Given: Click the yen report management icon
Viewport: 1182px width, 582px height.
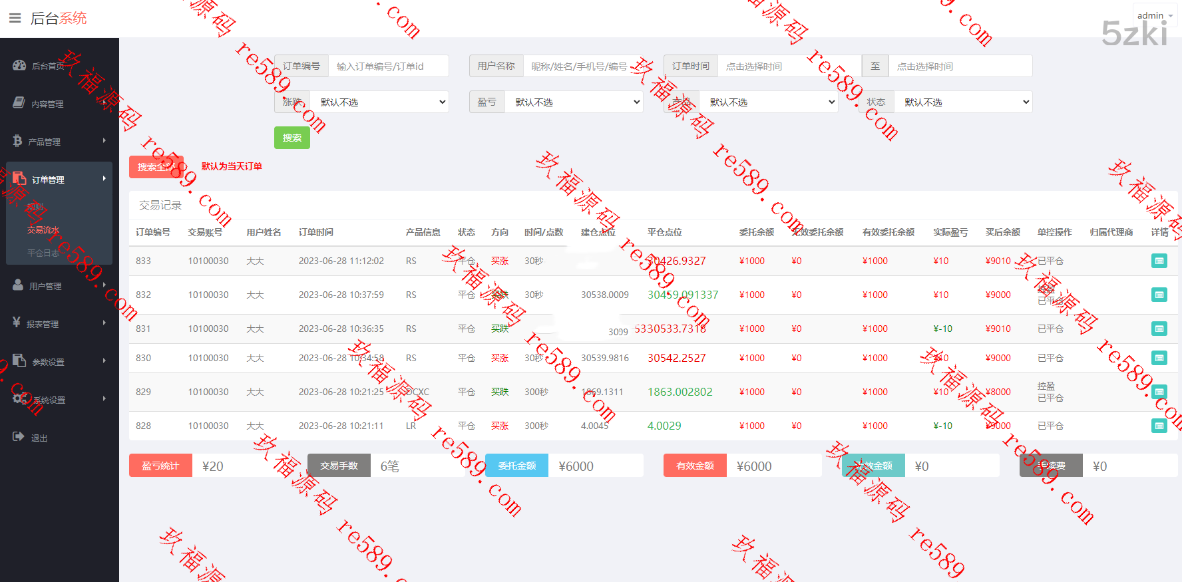Looking at the screenshot, I should click(x=17, y=323).
